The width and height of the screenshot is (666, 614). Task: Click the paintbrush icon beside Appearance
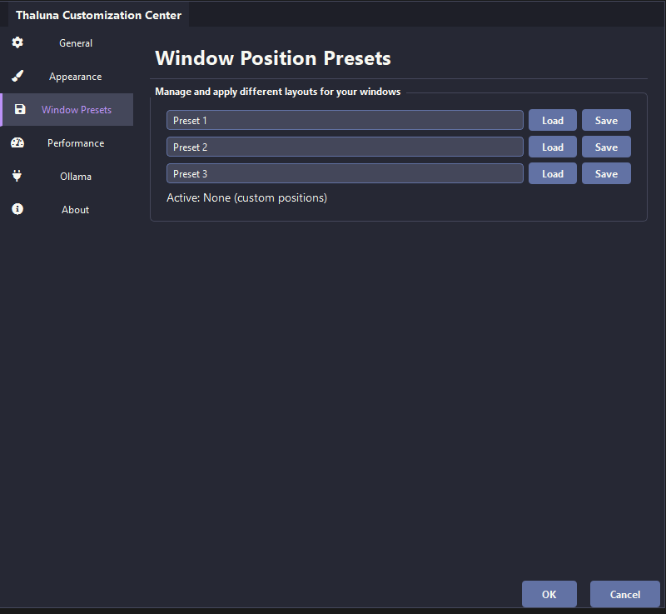pos(17,76)
